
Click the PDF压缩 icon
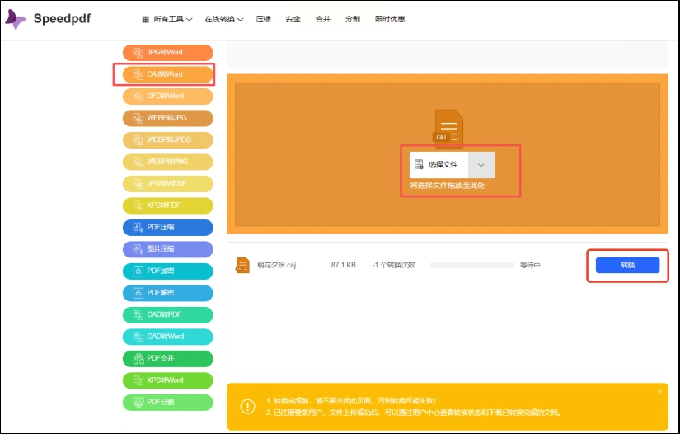tap(138, 228)
